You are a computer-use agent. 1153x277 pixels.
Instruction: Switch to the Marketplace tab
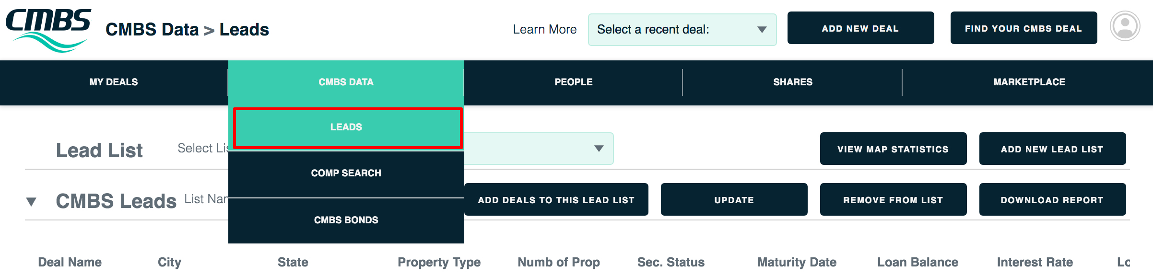coord(1029,82)
